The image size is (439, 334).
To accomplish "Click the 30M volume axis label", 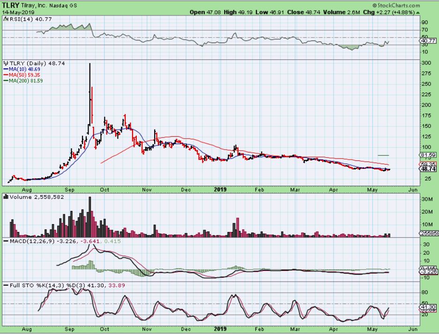I will [426, 199].
